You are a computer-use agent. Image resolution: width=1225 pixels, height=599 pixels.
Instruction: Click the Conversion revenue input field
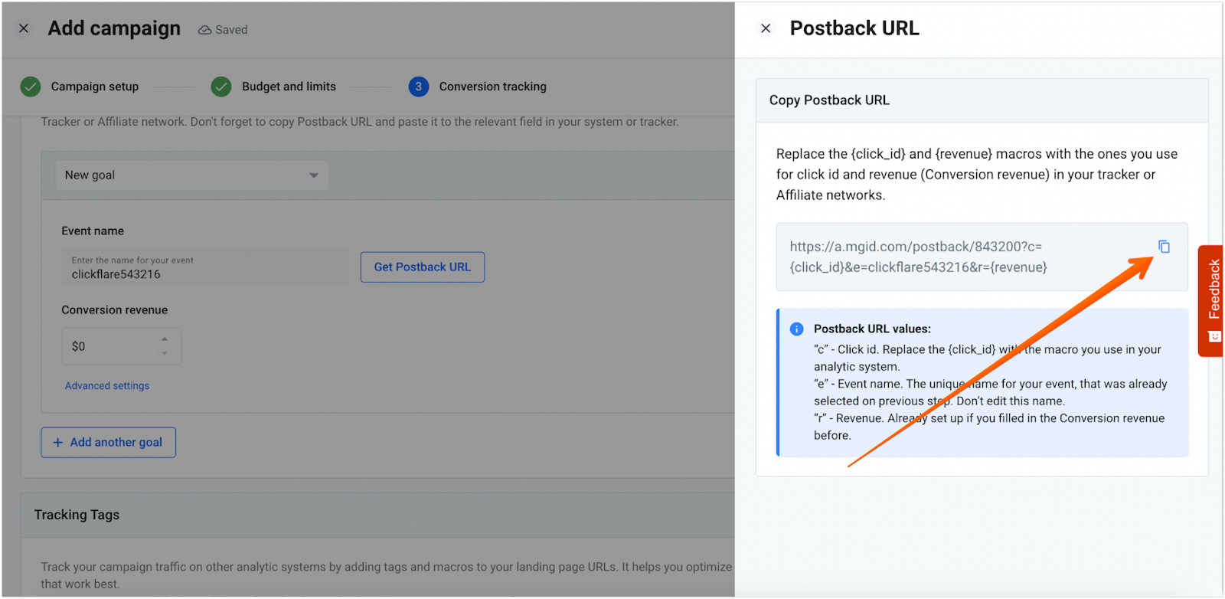(111, 346)
